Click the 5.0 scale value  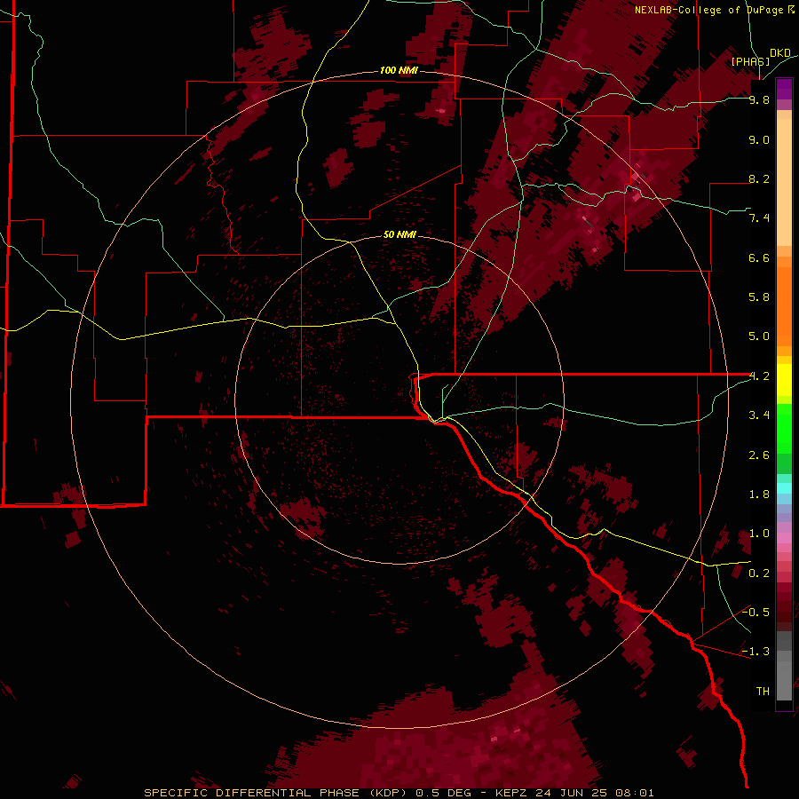(x=759, y=336)
